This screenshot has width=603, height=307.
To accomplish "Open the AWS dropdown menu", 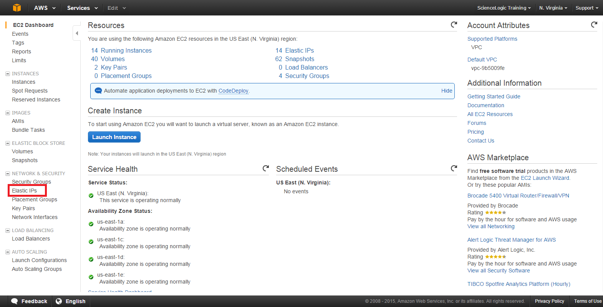I will [x=45, y=8].
